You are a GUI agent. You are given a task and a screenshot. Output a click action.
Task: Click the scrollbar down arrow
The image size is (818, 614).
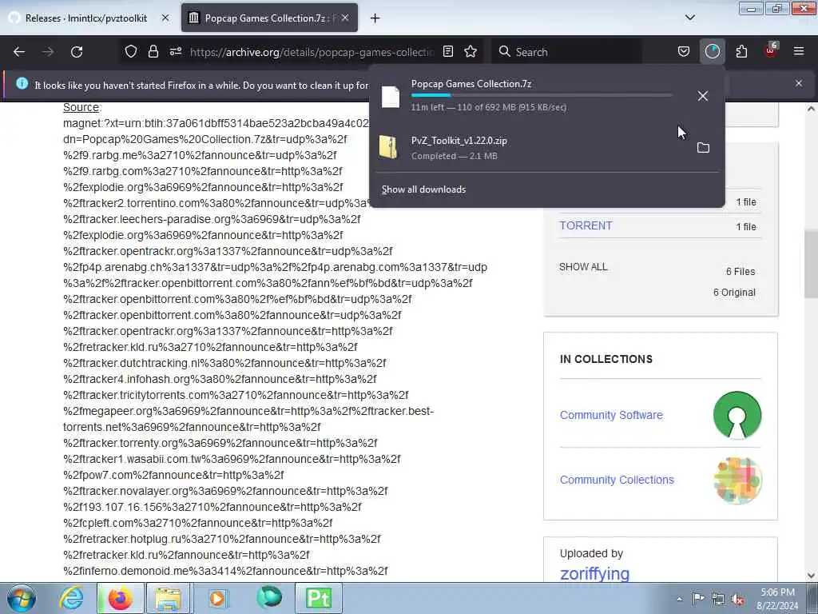811,576
